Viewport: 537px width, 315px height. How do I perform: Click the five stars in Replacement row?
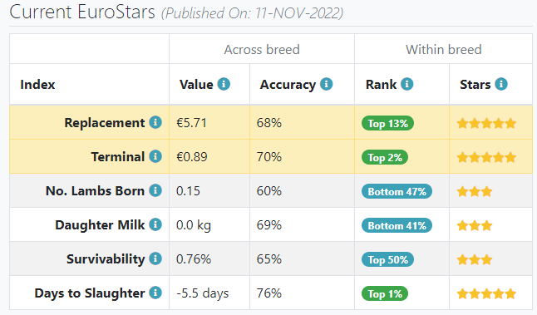pos(486,123)
